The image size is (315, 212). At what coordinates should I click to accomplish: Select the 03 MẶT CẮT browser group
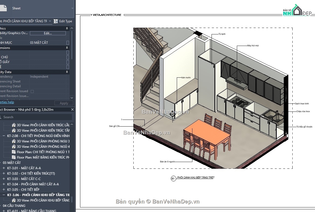click(x=12, y=163)
